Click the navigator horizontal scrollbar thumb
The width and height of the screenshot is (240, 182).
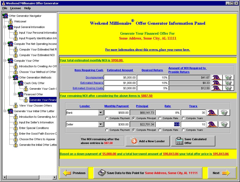tap(23, 177)
